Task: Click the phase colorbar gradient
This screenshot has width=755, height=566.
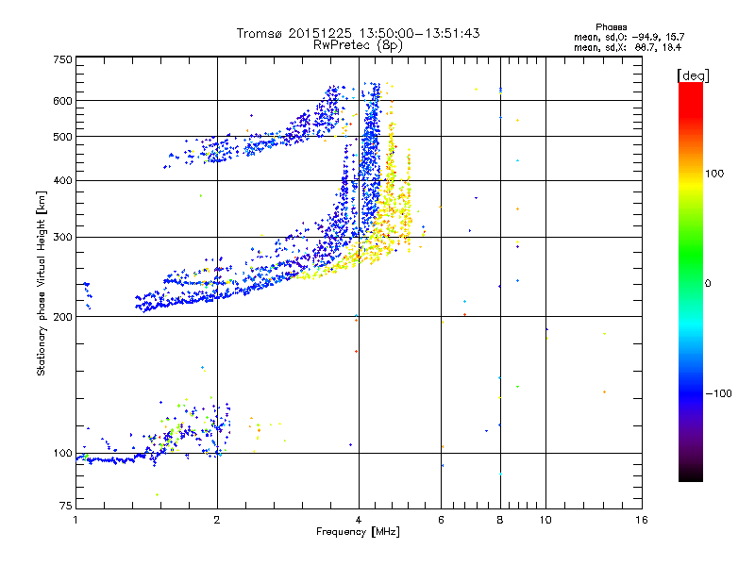Action: point(691,281)
